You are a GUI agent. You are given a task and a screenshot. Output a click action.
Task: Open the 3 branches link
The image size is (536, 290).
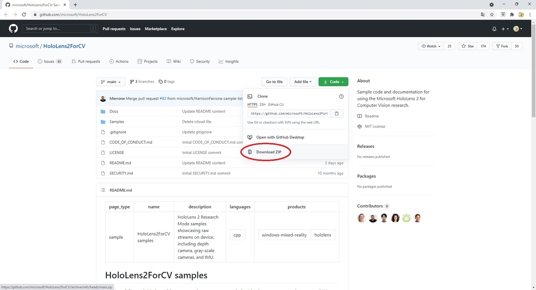[x=142, y=82]
